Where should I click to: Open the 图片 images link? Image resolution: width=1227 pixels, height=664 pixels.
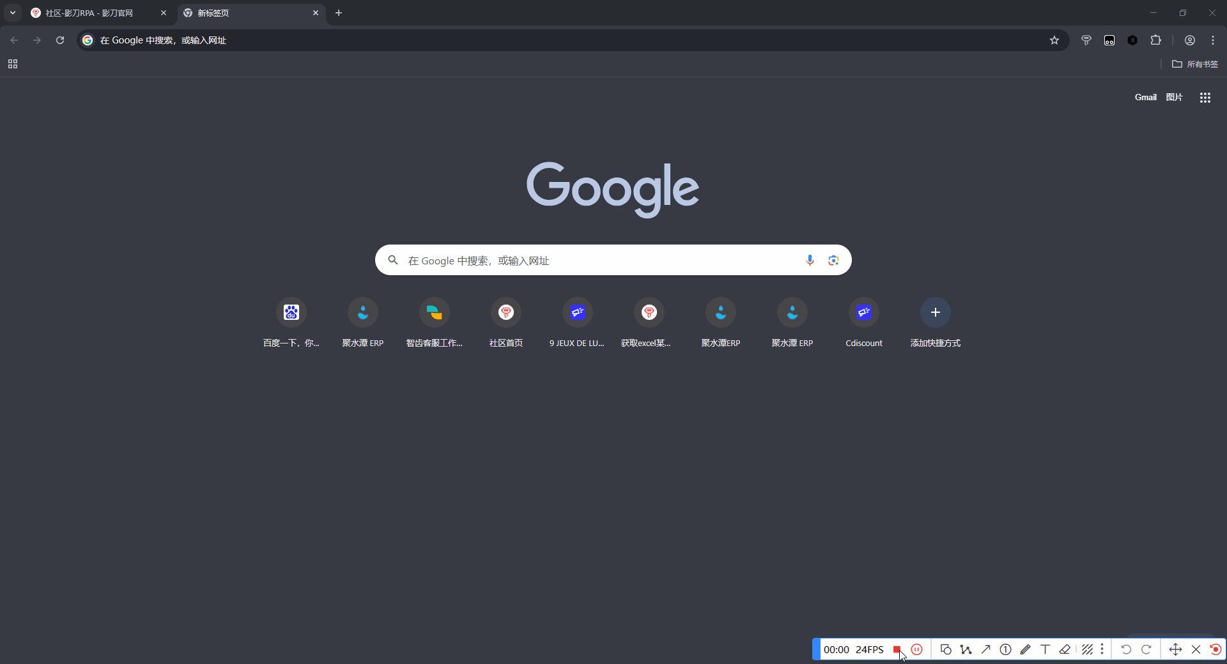click(x=1174, y=97)
